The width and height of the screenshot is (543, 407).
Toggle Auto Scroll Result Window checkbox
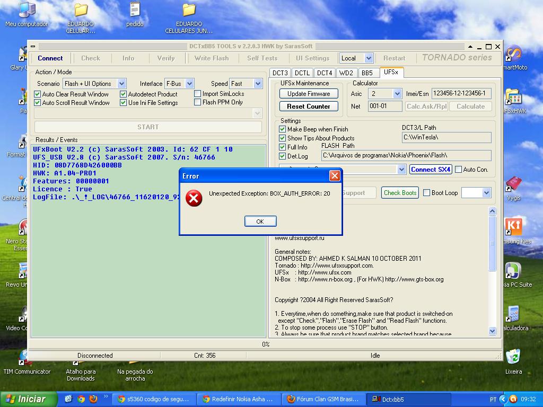pos(38,103)
